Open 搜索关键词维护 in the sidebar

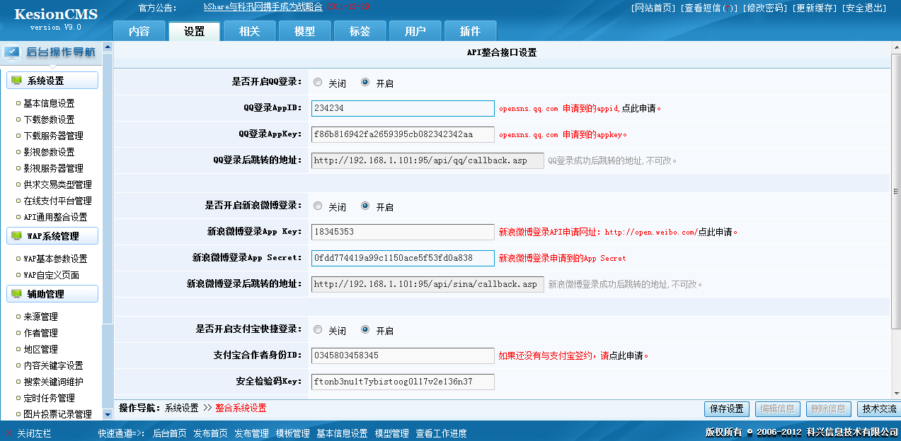click(x=53, y=382)
